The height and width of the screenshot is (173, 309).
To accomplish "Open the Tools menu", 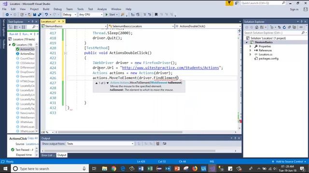I will coord(80,9).
